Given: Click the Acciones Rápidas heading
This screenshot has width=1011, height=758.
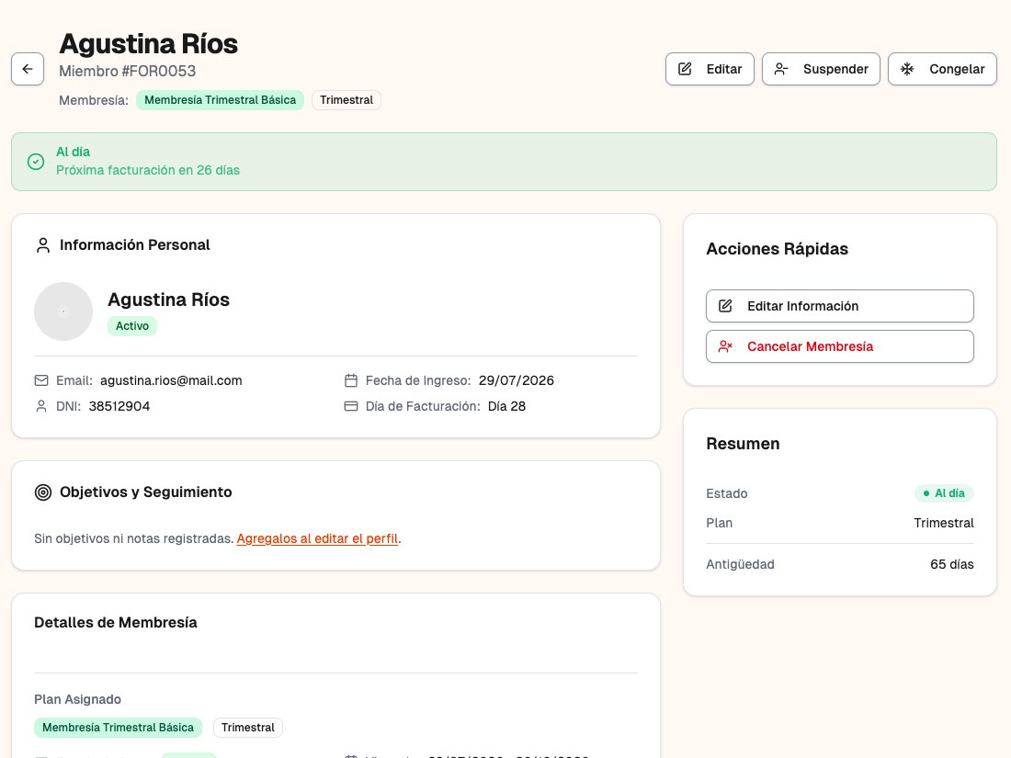Looking at the screenshot, I should 777,249.
